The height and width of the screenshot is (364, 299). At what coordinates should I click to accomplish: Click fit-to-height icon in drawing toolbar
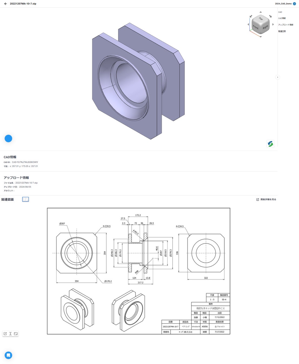10,334
